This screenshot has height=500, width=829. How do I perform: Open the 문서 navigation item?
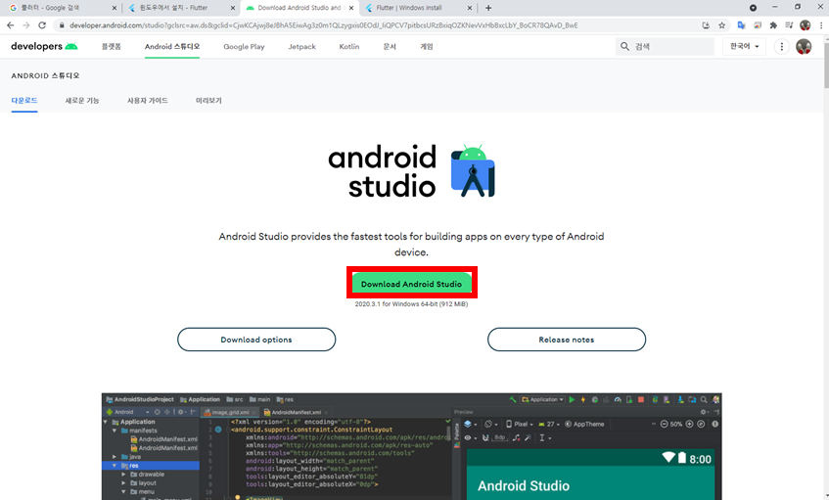390,47
